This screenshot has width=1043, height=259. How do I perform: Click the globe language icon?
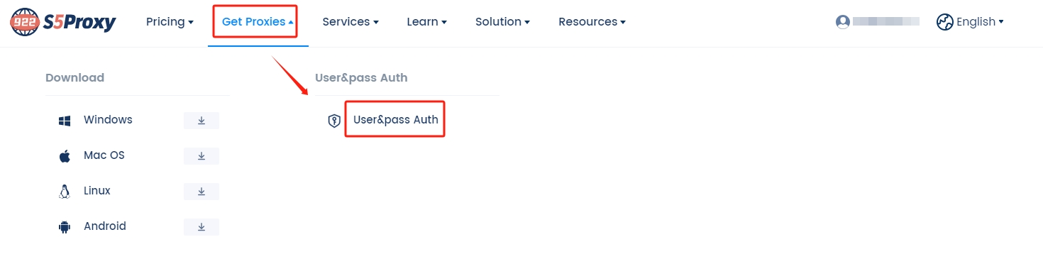[x=944, y=22]
